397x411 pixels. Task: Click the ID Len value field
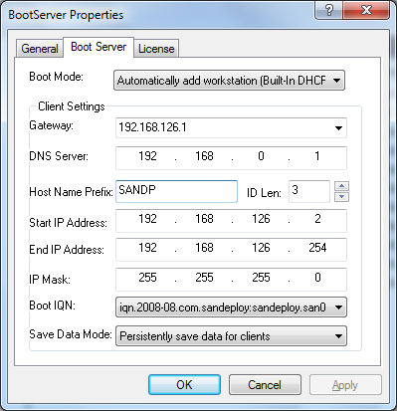click(x=309, y=191)
